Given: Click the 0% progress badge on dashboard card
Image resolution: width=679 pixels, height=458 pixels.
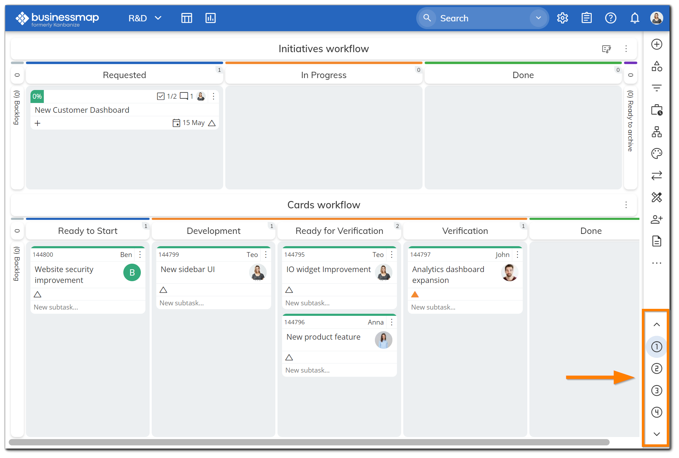Looking at the screenshot, I should 37,96.
